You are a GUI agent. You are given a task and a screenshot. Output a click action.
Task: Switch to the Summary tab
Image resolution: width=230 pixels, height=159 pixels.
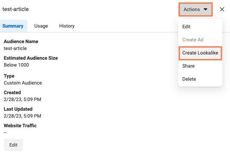pos(13,26)
